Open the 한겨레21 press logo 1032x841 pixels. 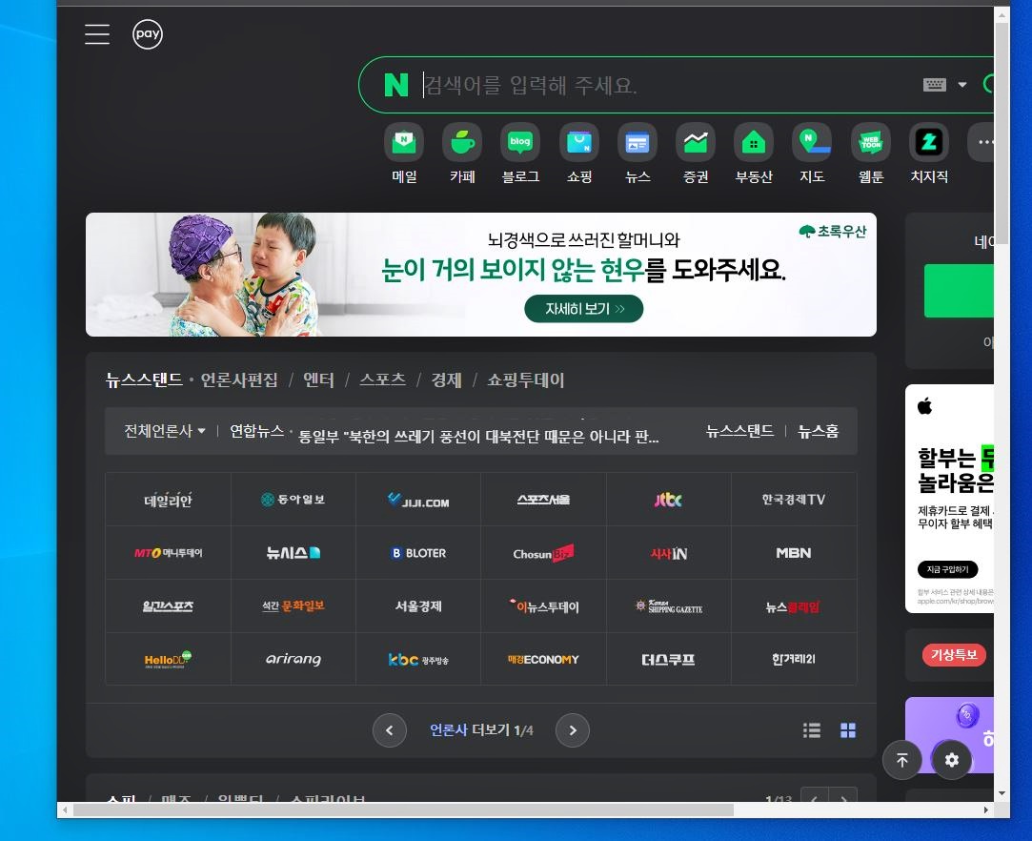tap(794, 659)
